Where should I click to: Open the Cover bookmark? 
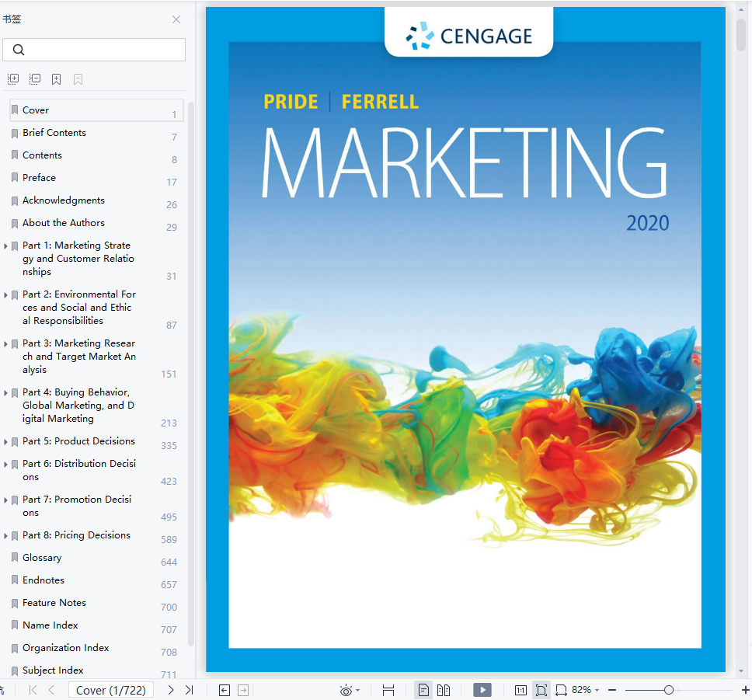click(96, 110)
